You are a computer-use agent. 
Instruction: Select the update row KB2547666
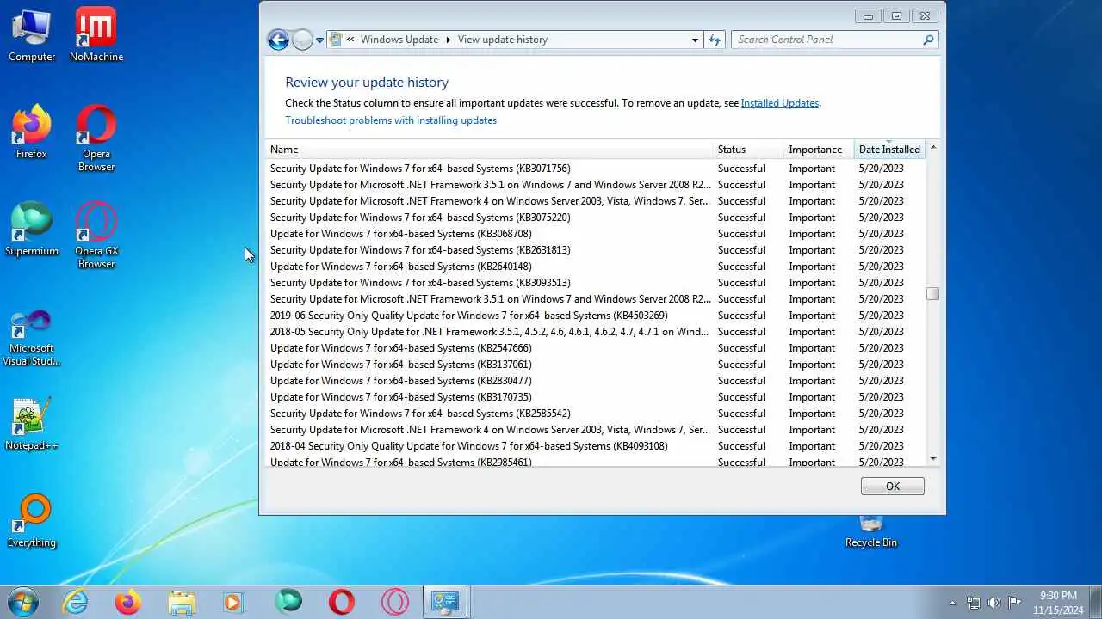click(x=595, y=348)
